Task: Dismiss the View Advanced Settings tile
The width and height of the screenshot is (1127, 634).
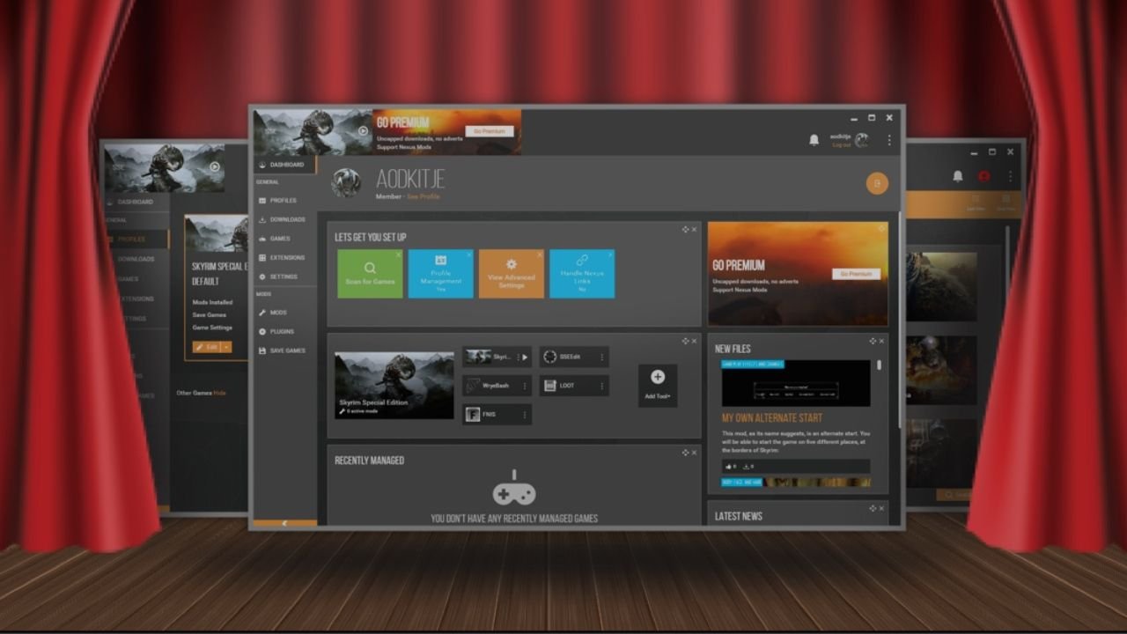Action: pyautogui.click(x=539, y=254)
